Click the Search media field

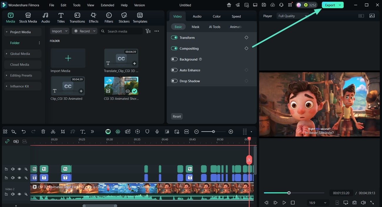coord(121,31)
